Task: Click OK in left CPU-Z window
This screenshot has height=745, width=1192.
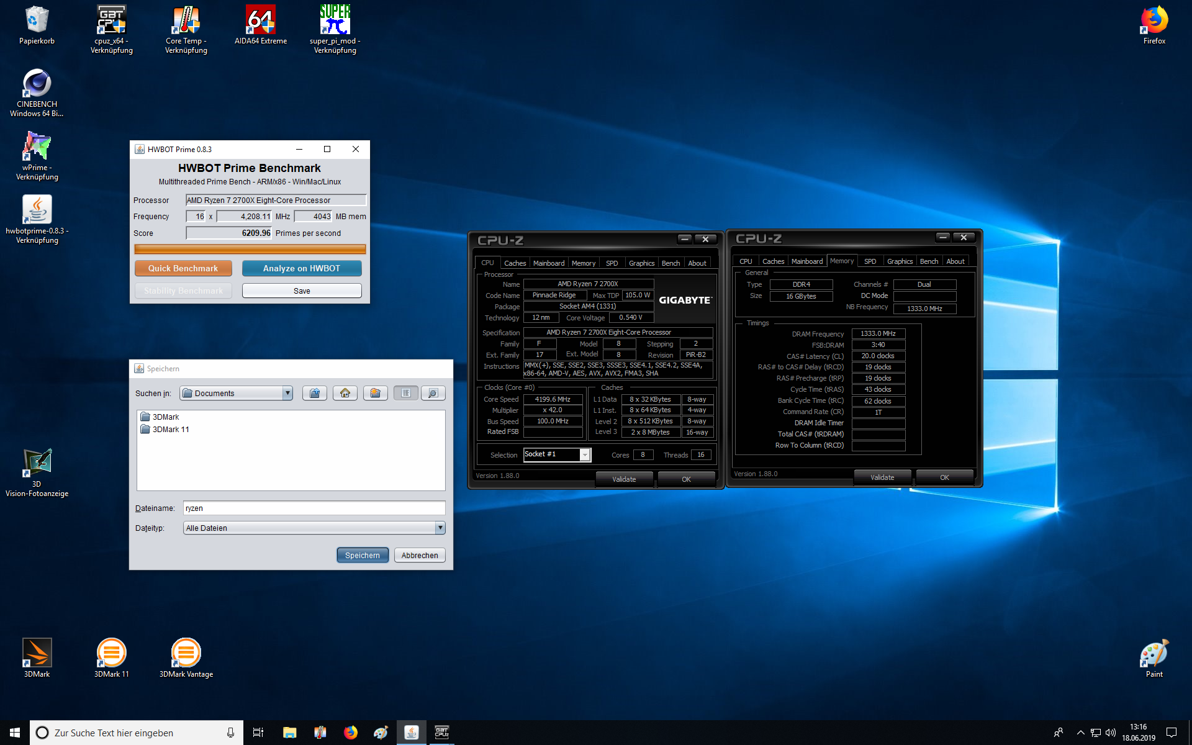Action: click(686, 479)
